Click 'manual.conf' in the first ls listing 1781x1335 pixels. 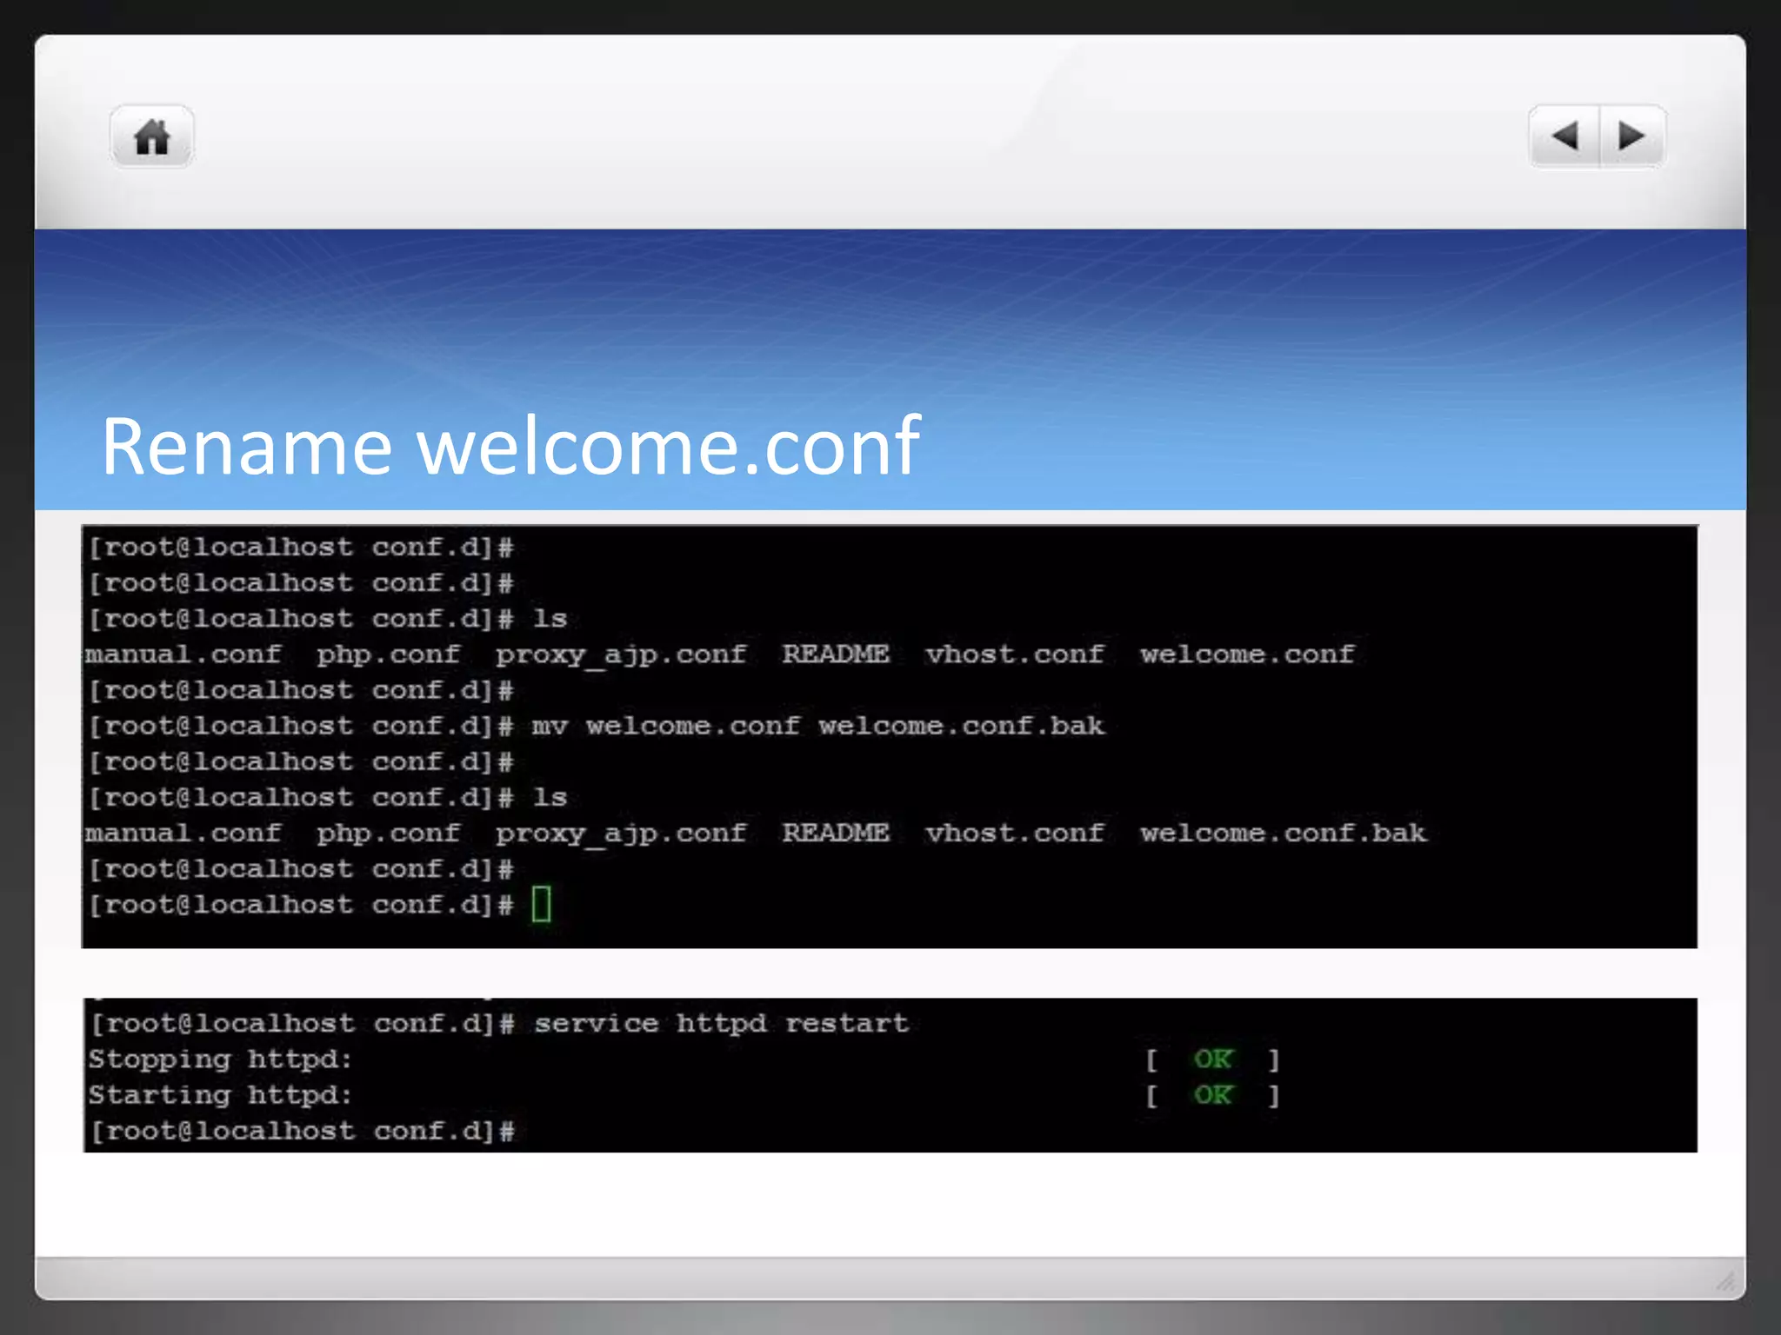point(183,654)
